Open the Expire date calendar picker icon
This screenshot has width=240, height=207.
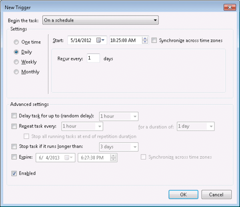(x=68, y=157)
